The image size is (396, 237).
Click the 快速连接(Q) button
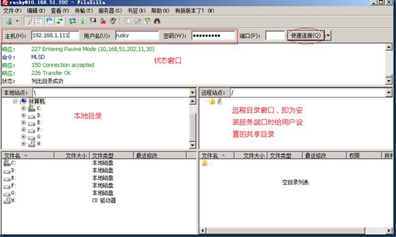click(306, 36)
